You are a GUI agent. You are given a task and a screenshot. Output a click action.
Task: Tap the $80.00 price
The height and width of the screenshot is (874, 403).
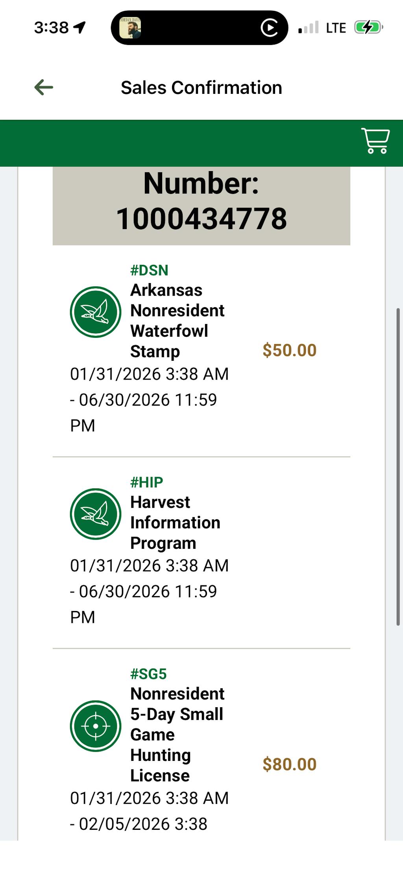(289, 764)
